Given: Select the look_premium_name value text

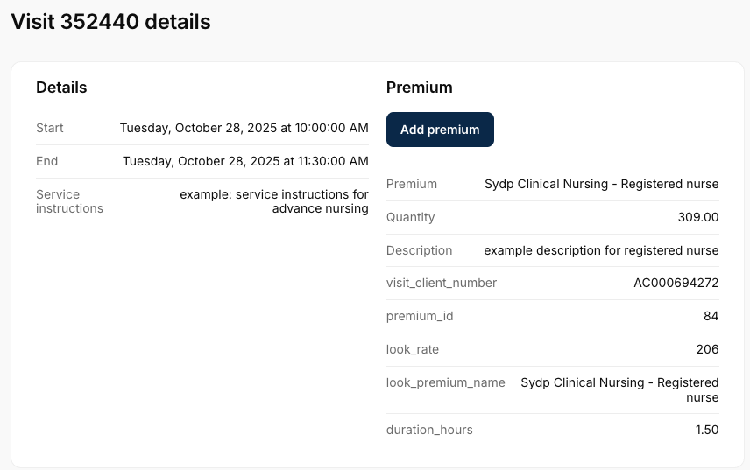Looking at the screenshot, I should 619,389.
